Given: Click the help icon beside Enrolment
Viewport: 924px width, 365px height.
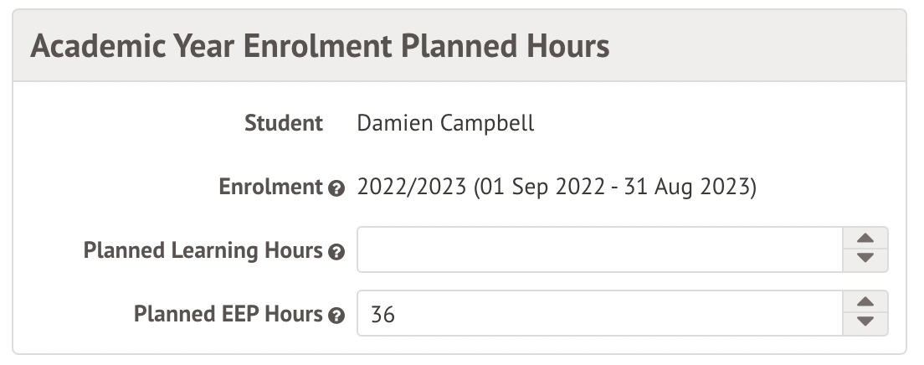Looking at the screenshot, I should point(336,188).
